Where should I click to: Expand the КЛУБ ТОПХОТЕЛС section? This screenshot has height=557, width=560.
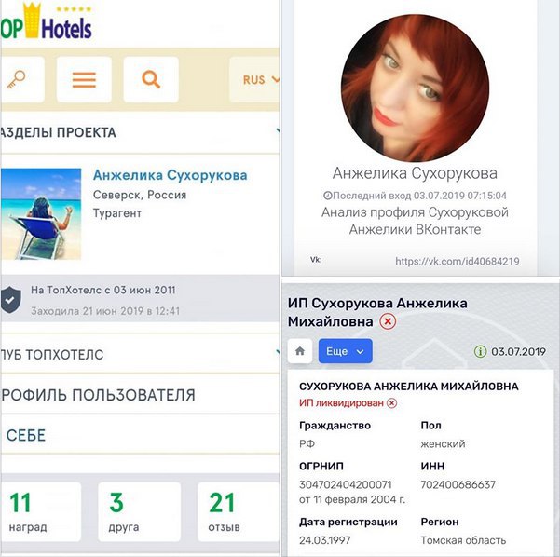(x=140, y=355)
